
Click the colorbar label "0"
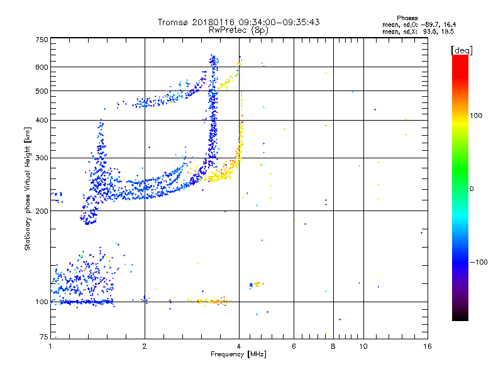tap(472, 189)
